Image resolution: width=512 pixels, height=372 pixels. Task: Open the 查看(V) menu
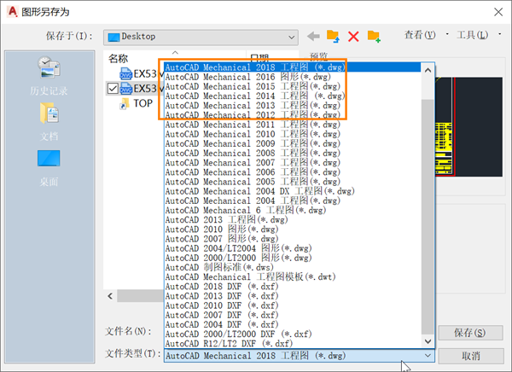pos(420,35)
